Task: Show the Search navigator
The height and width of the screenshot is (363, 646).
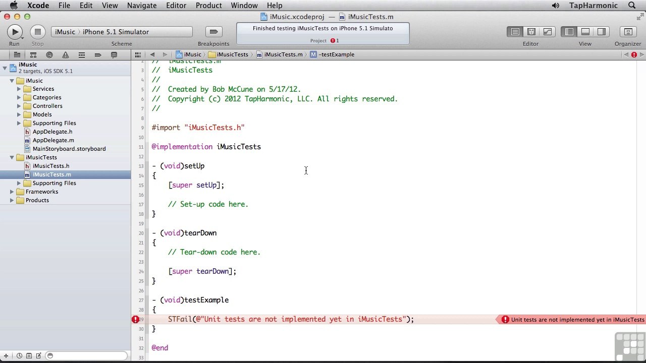Action: click(49, 54)
